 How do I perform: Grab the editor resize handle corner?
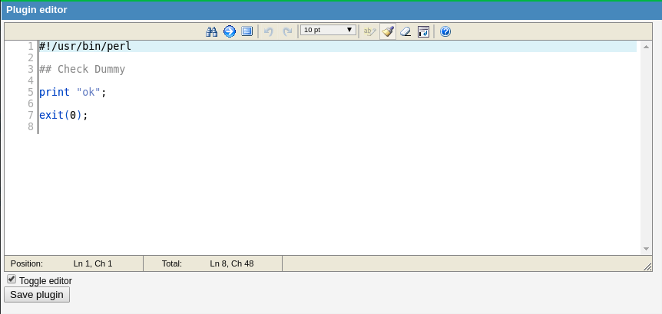coord(647,266)
